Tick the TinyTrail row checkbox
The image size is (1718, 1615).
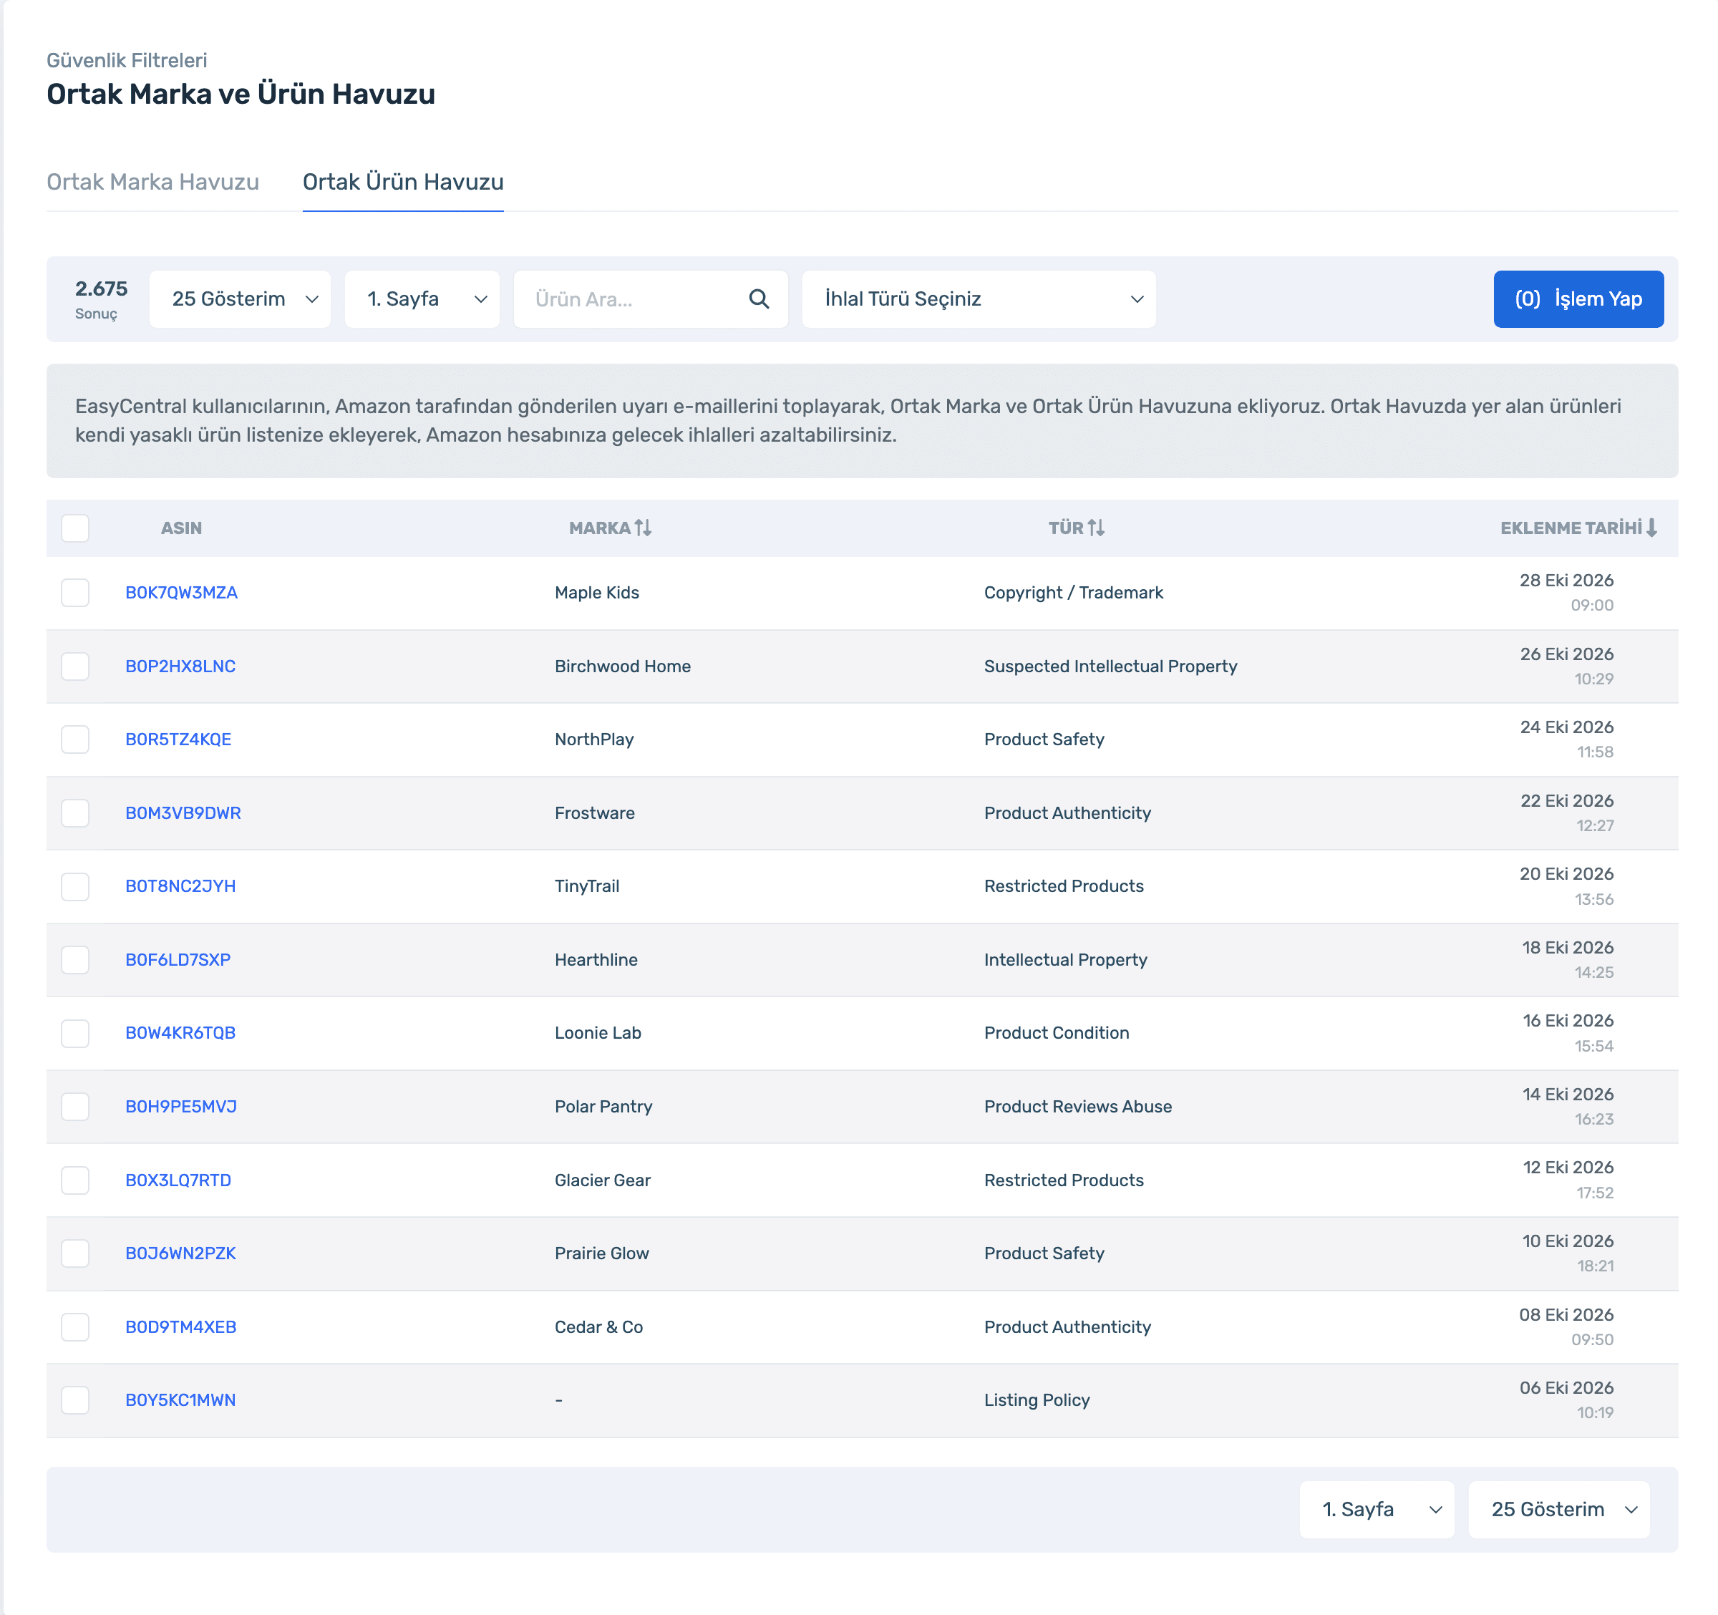[75, 886]
